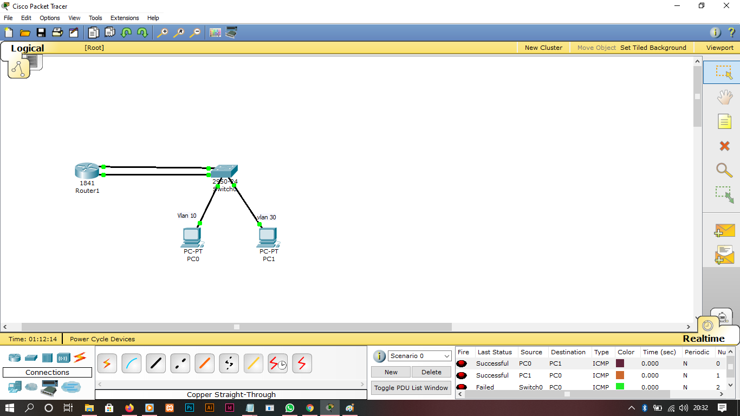
Task: Pick Serial DCE cable with clock
Action: (x=277, y=363)
